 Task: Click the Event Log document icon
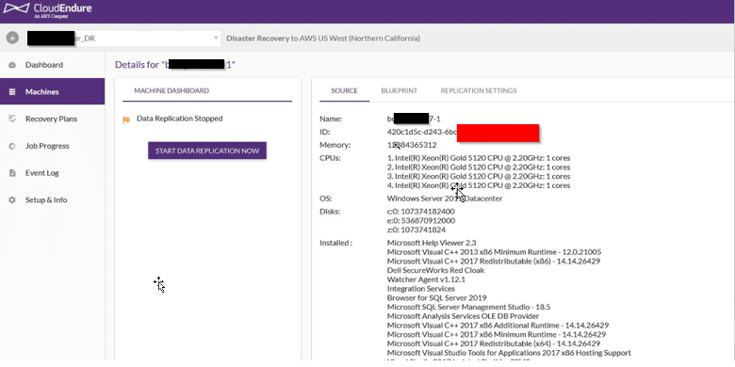(12, 173)
